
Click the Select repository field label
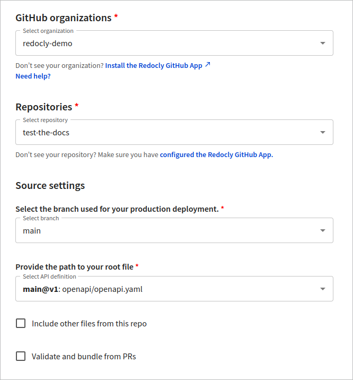point(45,120)
